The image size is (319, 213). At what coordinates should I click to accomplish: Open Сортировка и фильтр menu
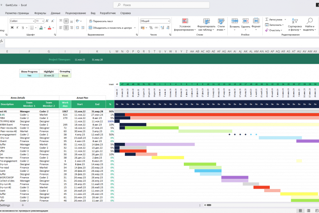[x=295, y=25]
